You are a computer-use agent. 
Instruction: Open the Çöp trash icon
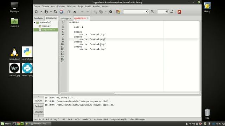[x=207, y=114]
